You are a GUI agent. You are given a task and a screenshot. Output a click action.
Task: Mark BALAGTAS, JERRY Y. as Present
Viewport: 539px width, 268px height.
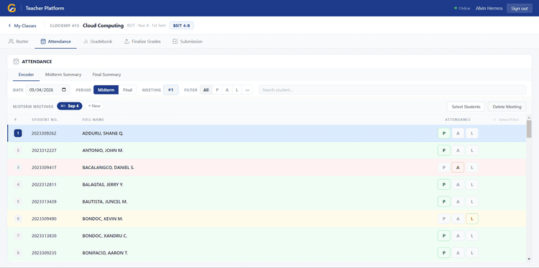(x=444, y=185)
